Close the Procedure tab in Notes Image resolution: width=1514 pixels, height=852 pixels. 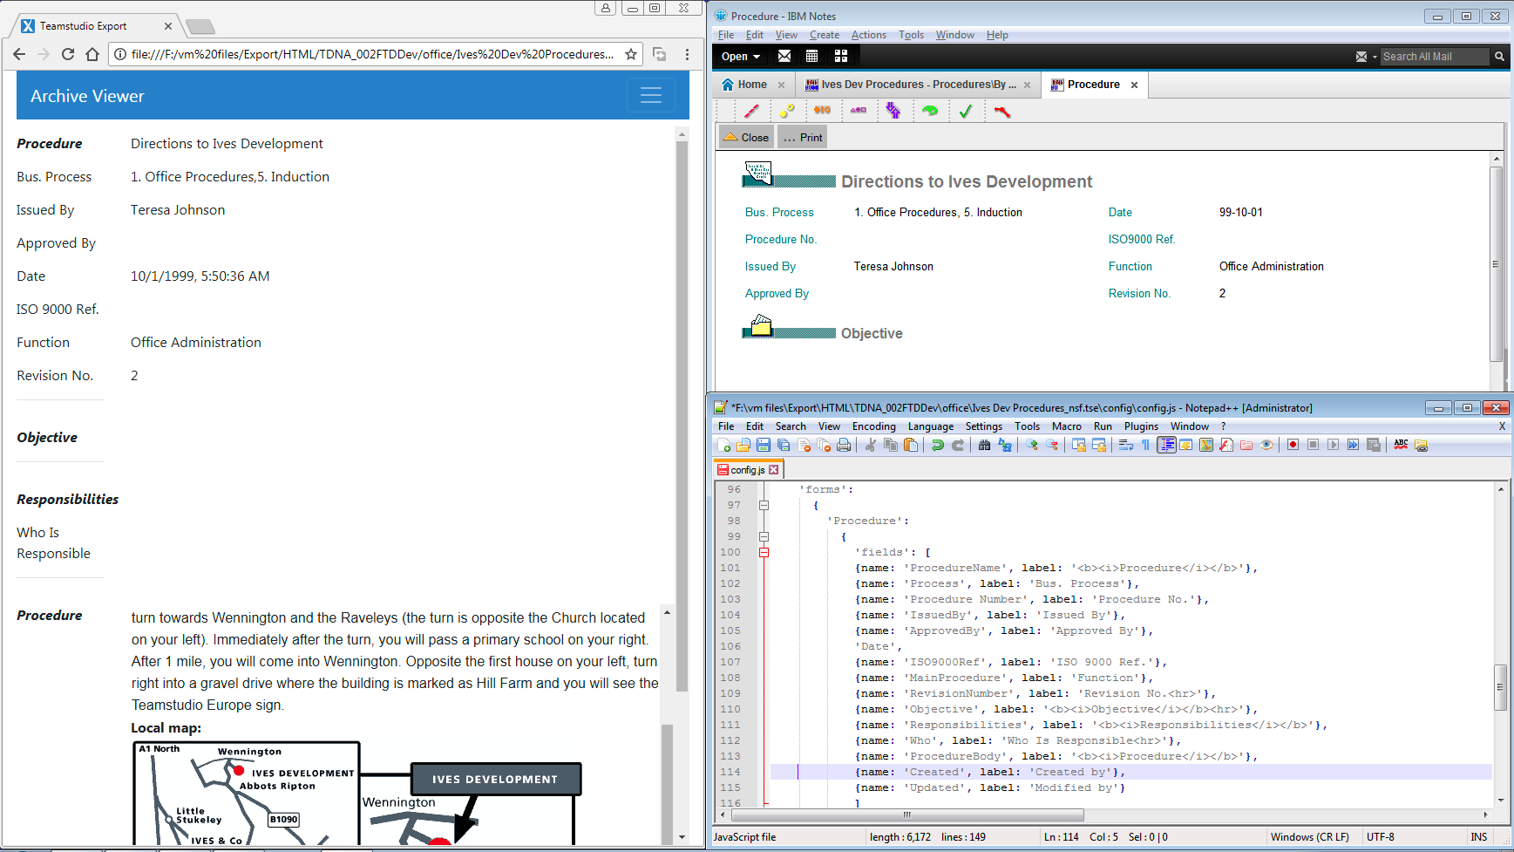click(x=1134, y=85)
